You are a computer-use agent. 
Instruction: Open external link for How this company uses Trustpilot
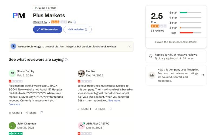point(203,75)
